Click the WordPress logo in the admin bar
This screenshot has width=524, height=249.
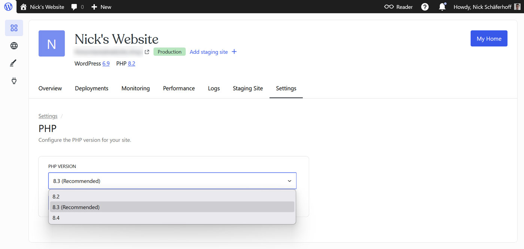(x=8, y=6)
